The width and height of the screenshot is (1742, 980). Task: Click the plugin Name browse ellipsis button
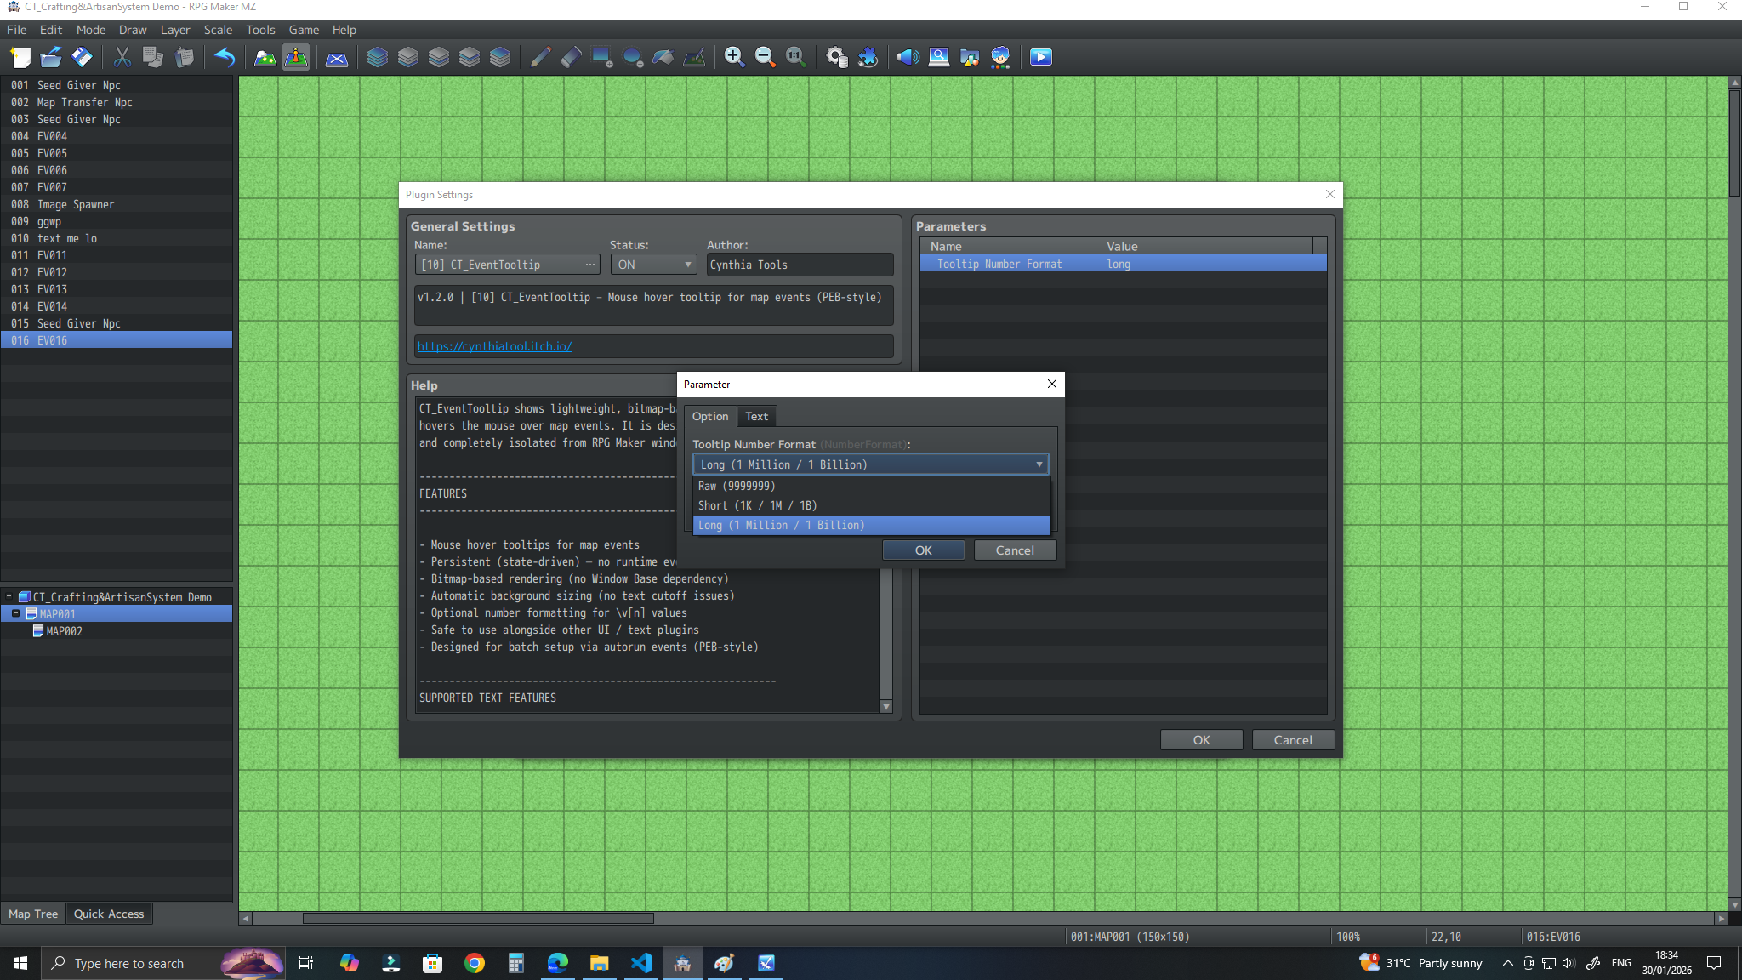click(x=590, y=265)
